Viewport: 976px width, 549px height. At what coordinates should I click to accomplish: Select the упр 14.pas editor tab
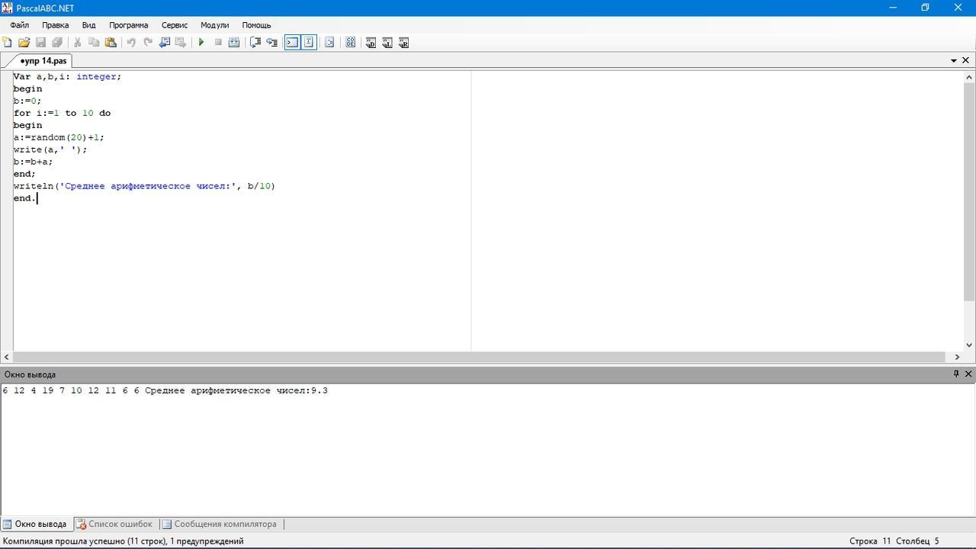click(43, 61)
